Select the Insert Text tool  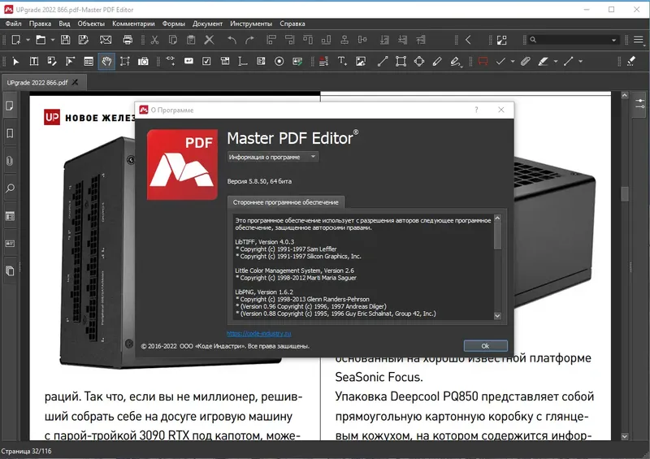coord(342,62)
